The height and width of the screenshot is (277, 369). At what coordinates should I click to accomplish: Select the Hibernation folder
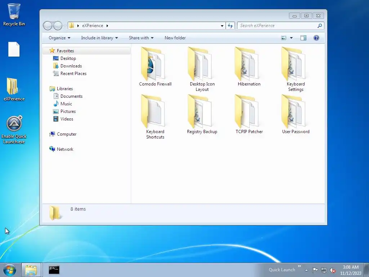tap(249, 67)
